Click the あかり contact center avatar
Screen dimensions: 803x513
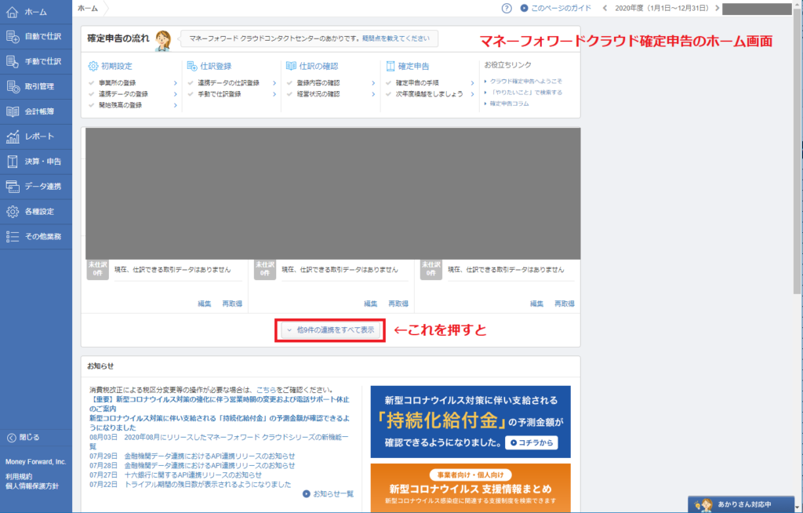[163, 40]
